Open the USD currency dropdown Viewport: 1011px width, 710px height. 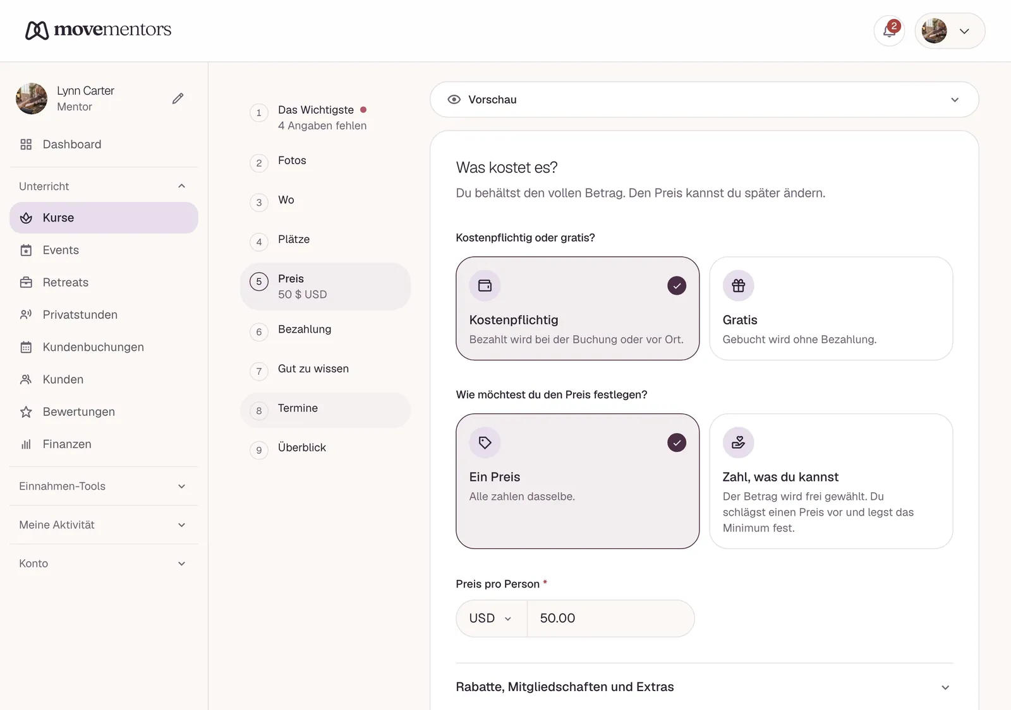click(x=492, y=618)
